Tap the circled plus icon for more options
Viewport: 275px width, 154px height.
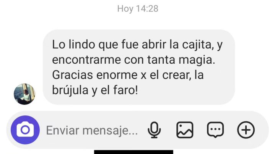[x=246, y=130]
